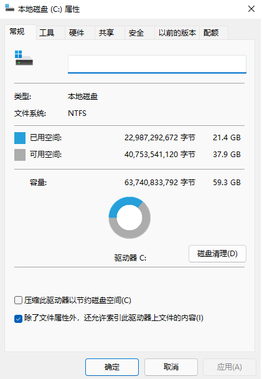Click the title bar disk icon
Image resolution: width=262 pixels, height=379 pixels.
[10, 8]
